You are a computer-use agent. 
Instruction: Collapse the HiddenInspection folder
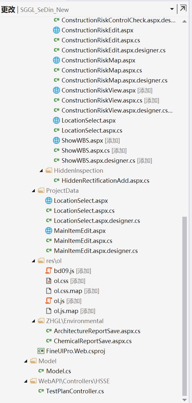(x=41, y=170)
